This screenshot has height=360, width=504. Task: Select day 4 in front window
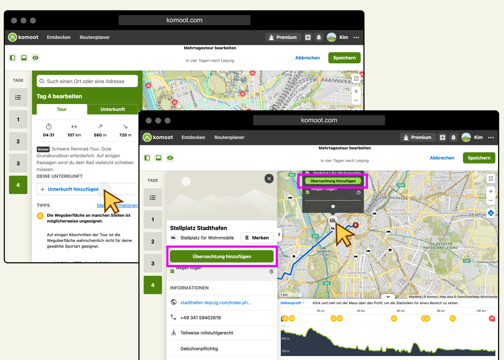tap(153, 285)
